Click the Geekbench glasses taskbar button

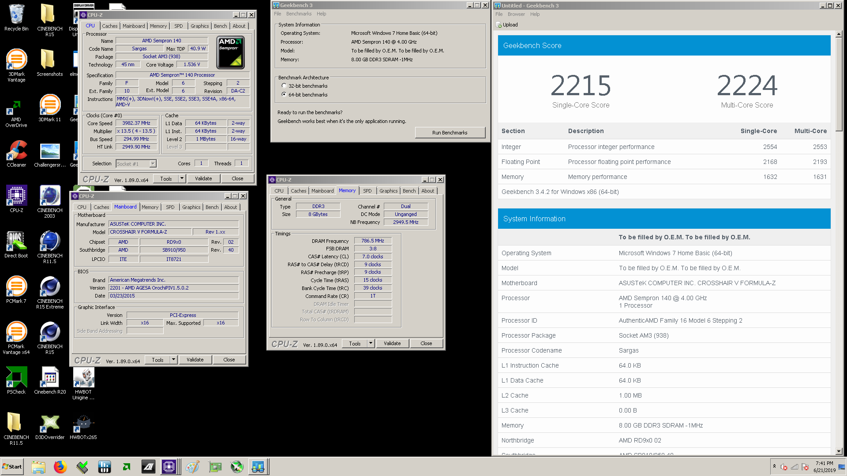pyautogui.click(x=259, y=467)
